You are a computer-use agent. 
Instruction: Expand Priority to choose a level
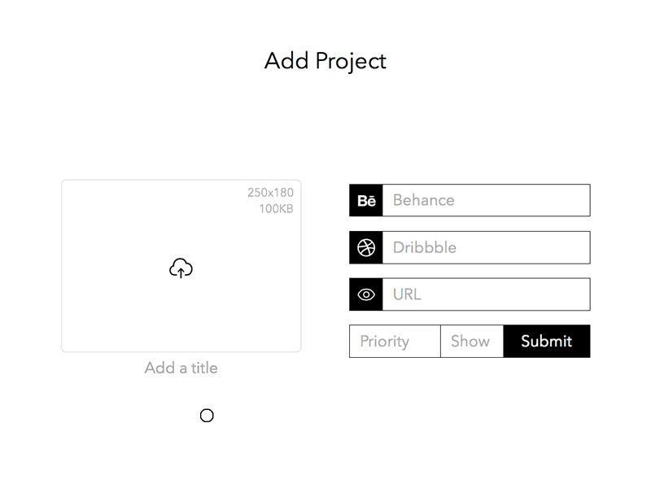click(x=394, y=342)
